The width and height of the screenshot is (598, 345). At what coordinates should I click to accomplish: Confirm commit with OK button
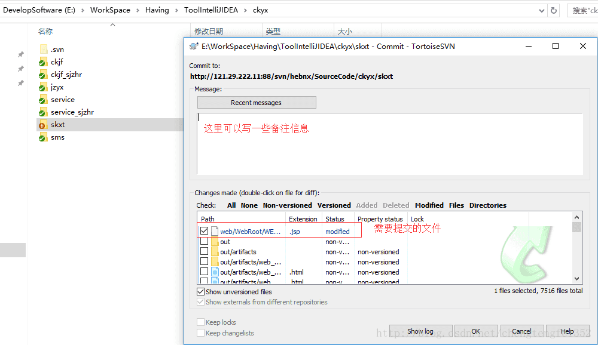pyautogui.click(x=475, y=331)
